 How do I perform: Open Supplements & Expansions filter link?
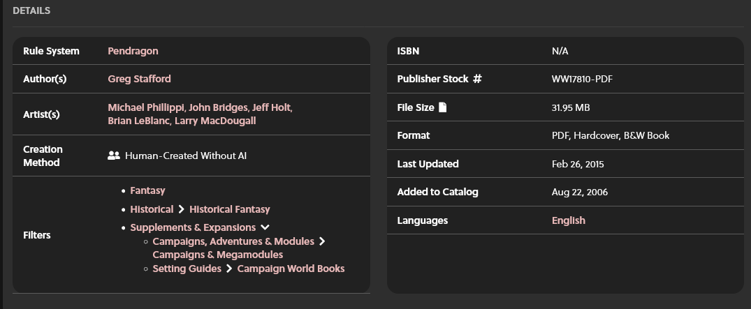pos(193,227)
